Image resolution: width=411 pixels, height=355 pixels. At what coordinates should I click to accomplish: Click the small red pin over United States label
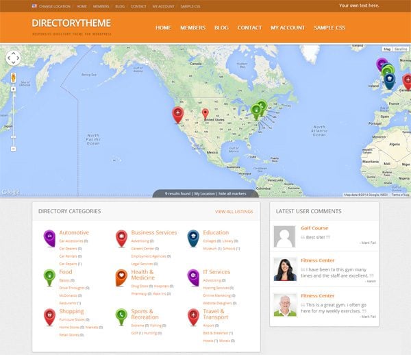pos(206,114)
